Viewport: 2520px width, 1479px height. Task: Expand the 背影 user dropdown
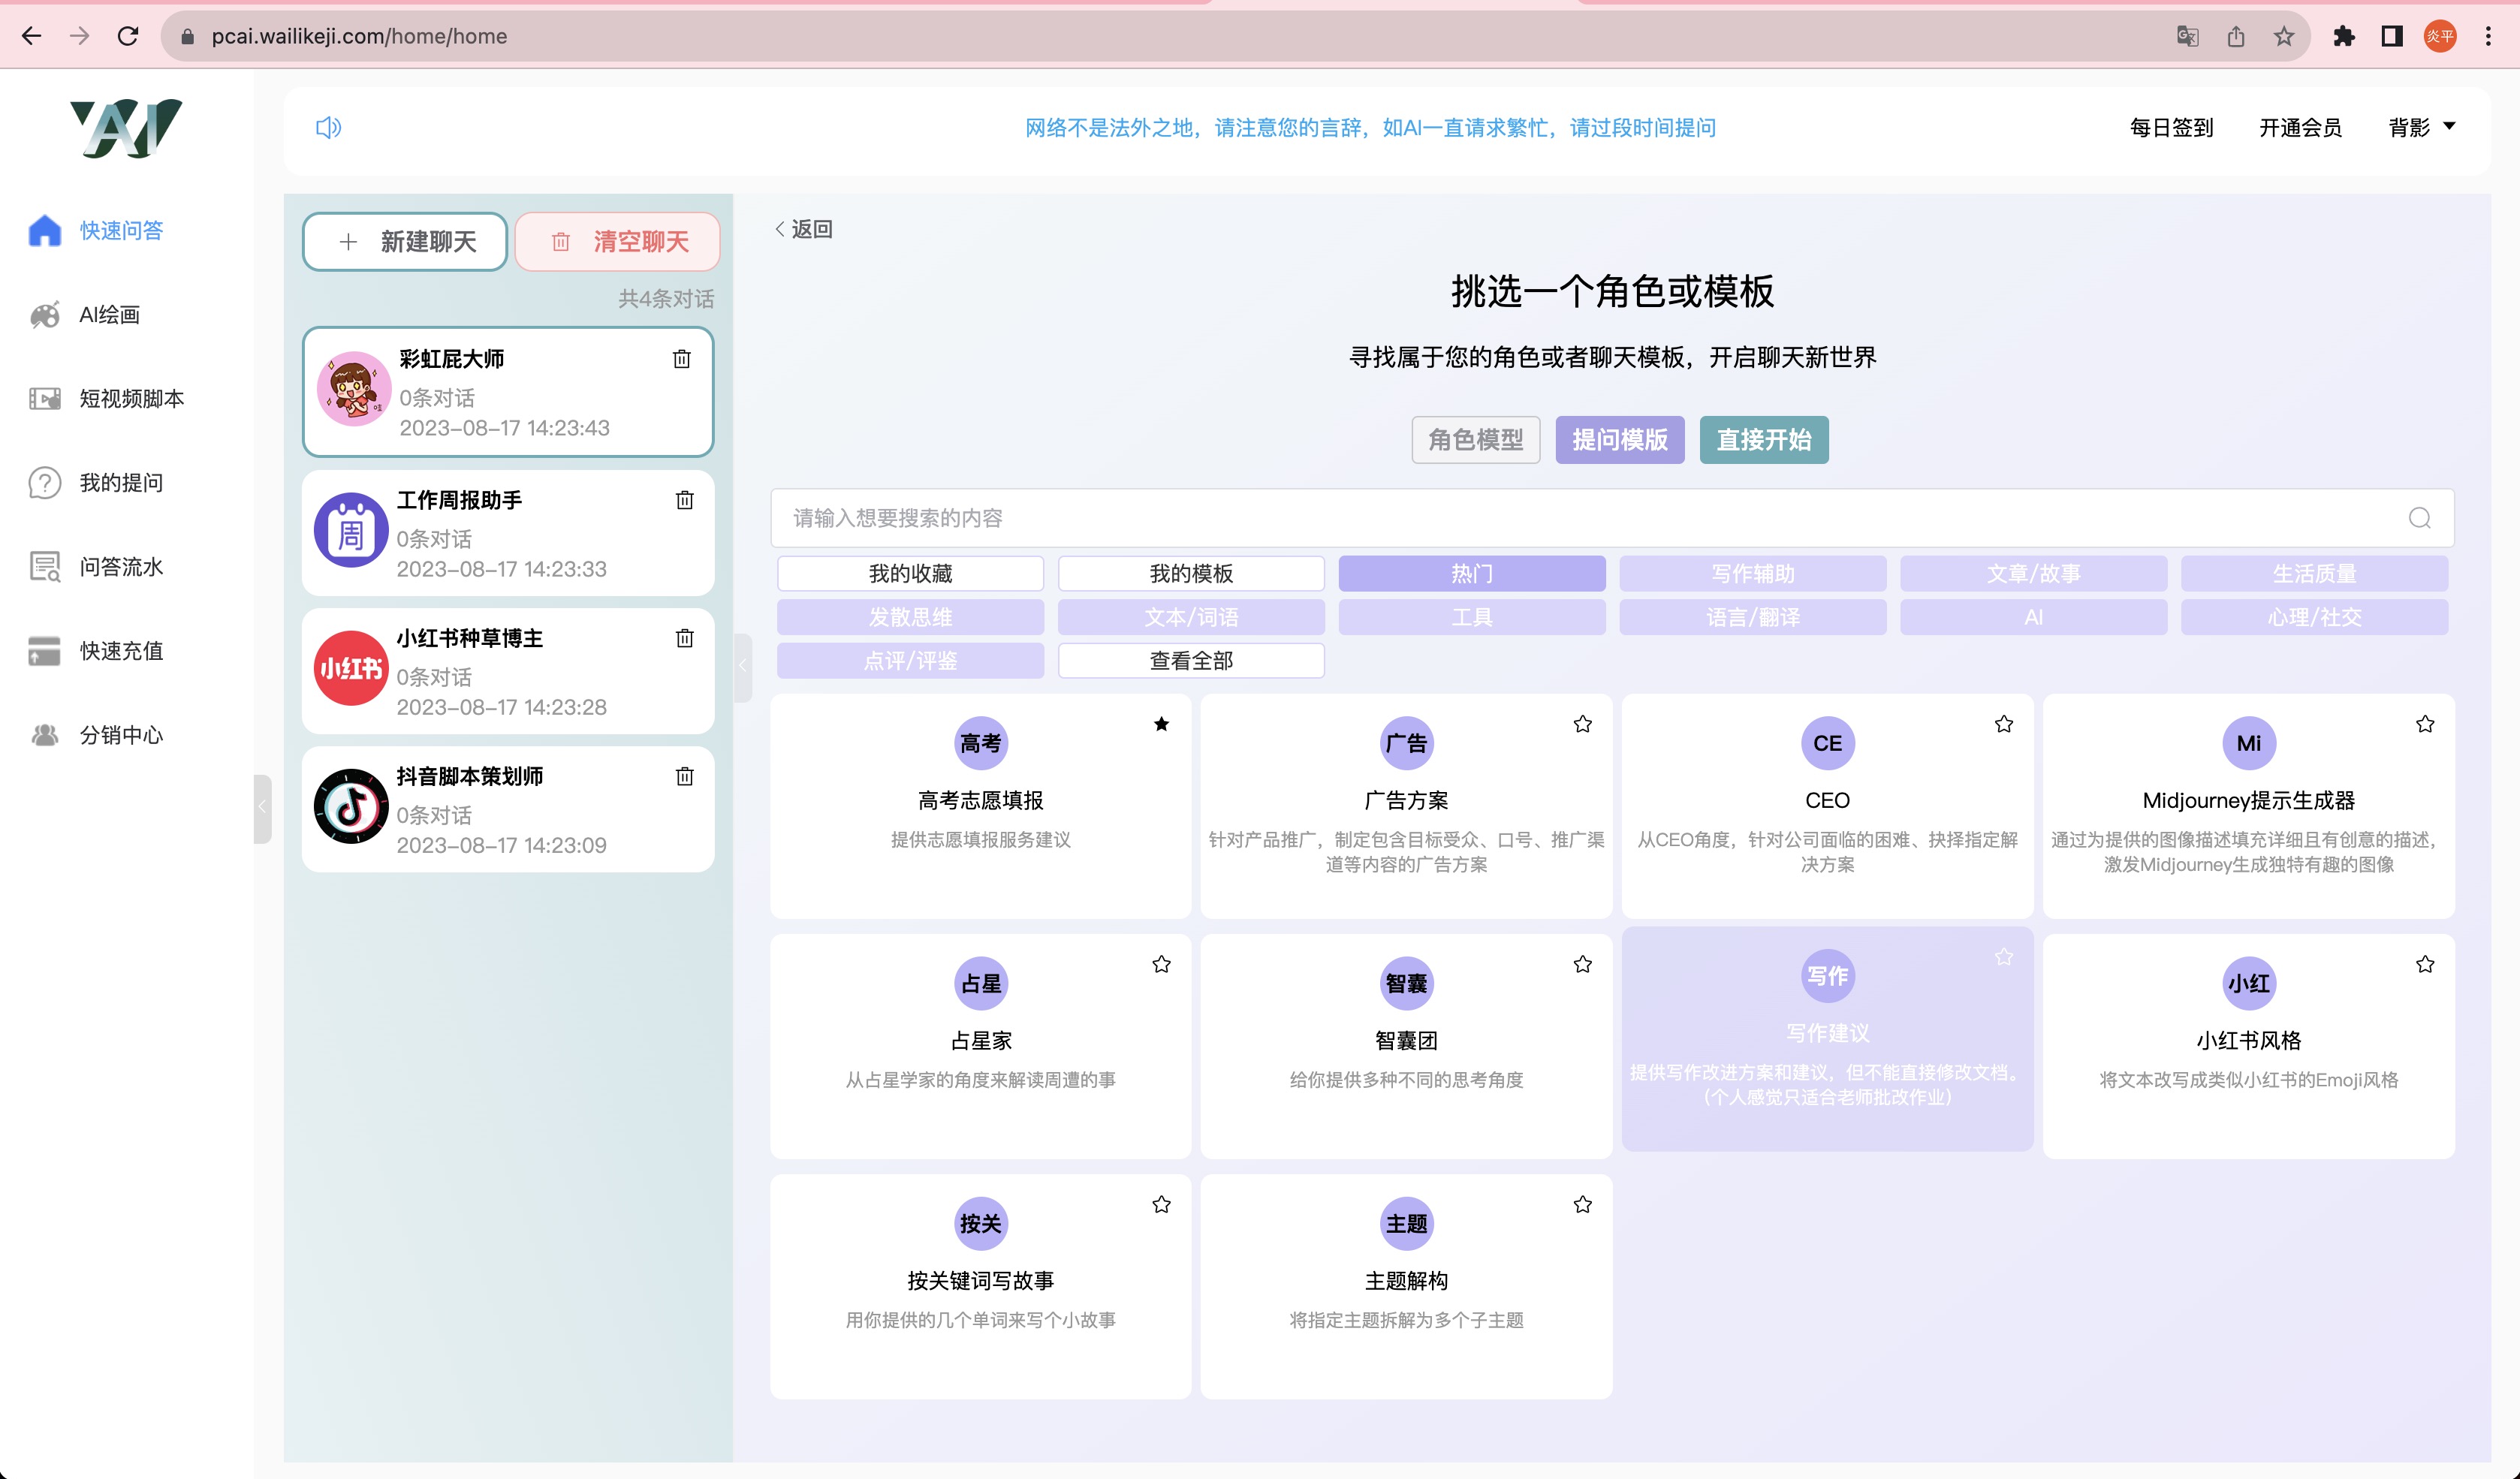coord(2422,128)
